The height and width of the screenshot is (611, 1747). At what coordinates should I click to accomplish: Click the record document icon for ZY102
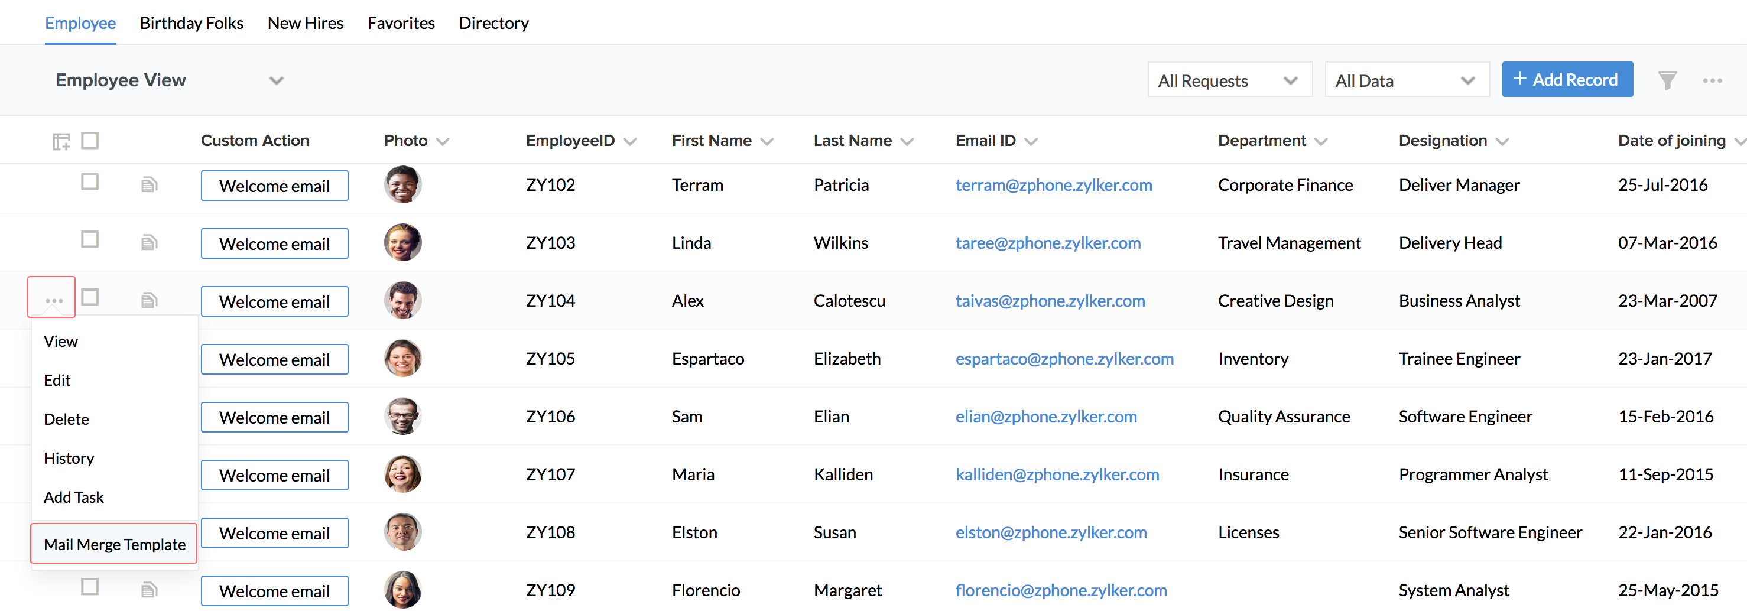click(x=149, y=184)
